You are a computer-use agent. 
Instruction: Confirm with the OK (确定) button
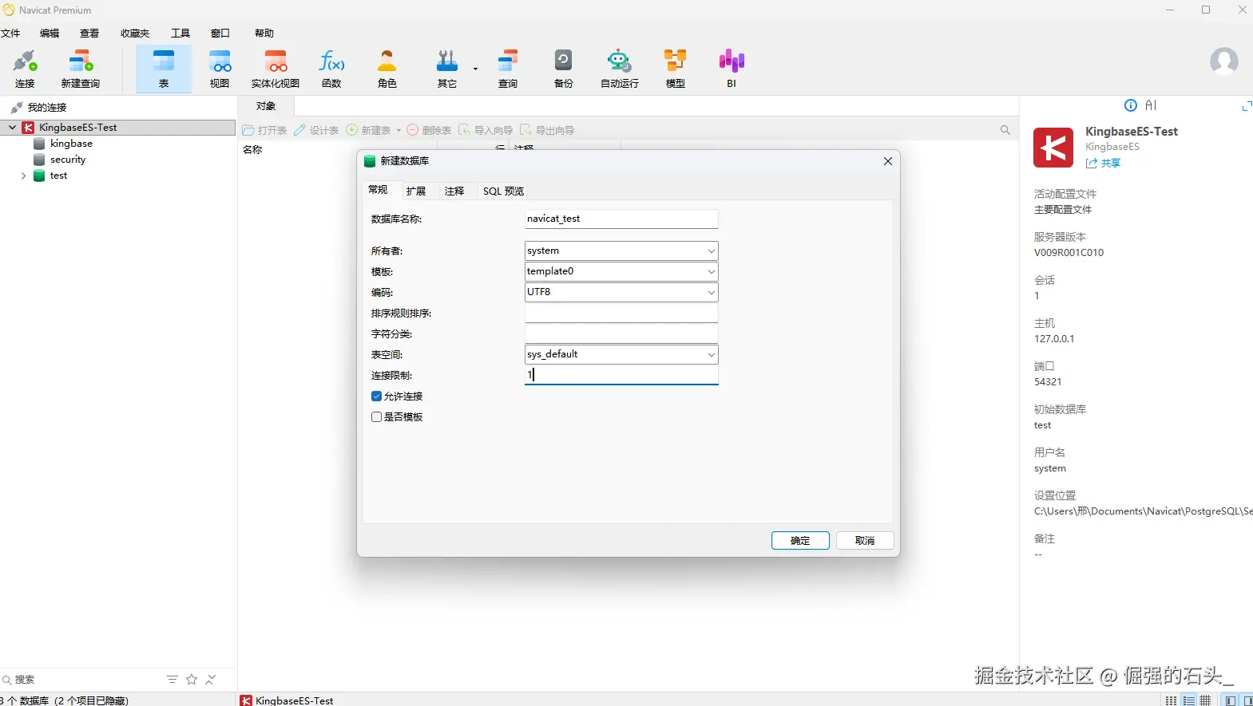(x=800, y=541)
